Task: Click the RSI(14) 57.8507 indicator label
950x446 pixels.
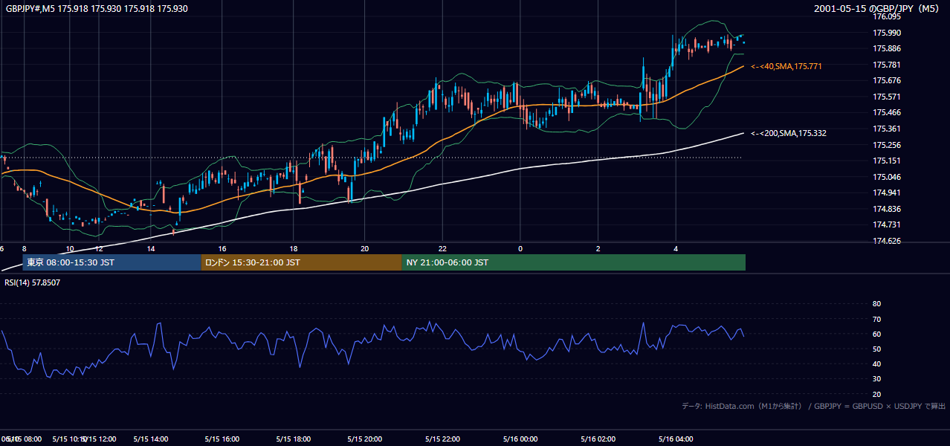Action: coord(33,282)
